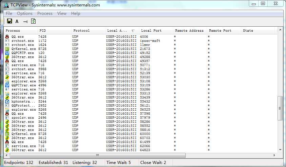Click the horizontal scrollbar thumb

point(98,156)
